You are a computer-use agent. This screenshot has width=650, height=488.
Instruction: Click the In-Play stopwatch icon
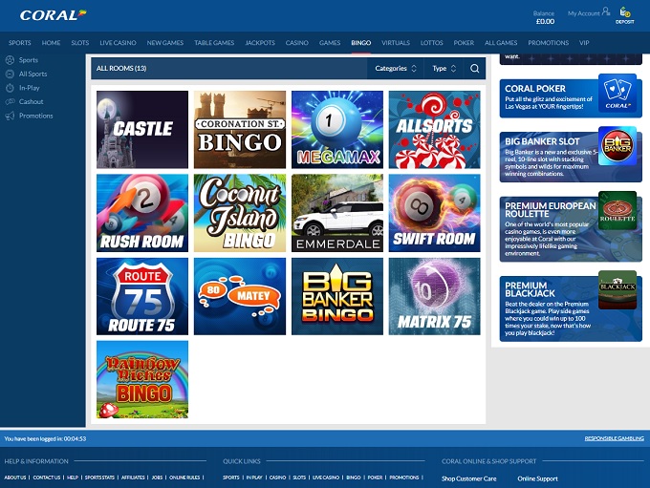point(10,88)
